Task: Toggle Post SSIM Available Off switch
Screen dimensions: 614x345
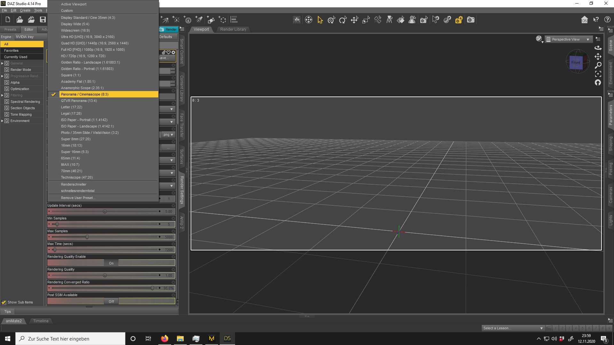Action: (x=111, y=301)
